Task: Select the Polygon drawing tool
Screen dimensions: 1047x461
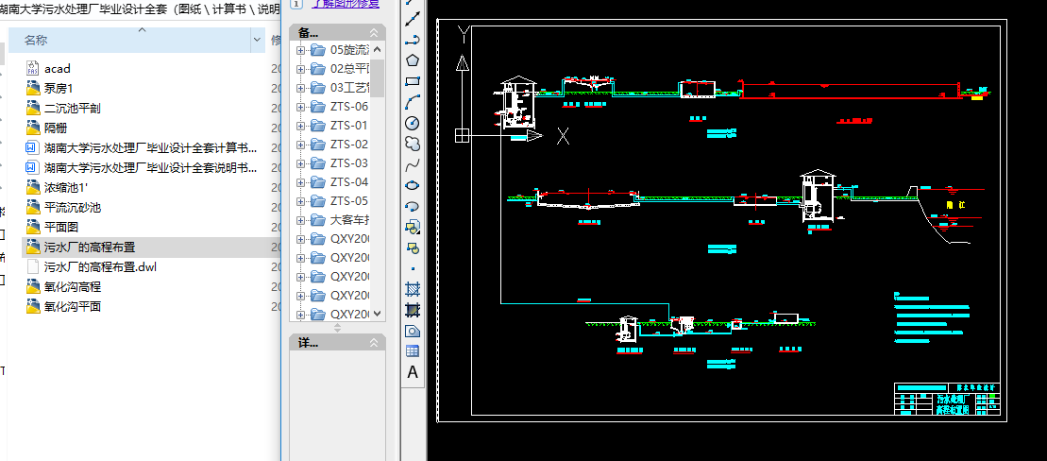Action: click(413, 60)
